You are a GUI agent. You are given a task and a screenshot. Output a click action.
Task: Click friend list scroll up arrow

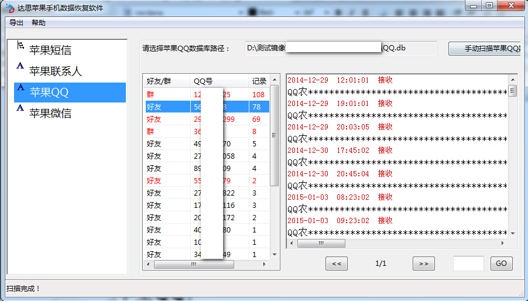pyautogui.click(x=275, y=80)
